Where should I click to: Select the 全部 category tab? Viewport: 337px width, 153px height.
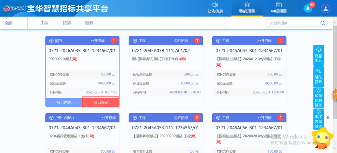8,23
